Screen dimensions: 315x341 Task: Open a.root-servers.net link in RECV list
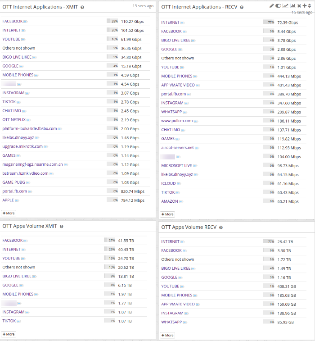[177, 147]
